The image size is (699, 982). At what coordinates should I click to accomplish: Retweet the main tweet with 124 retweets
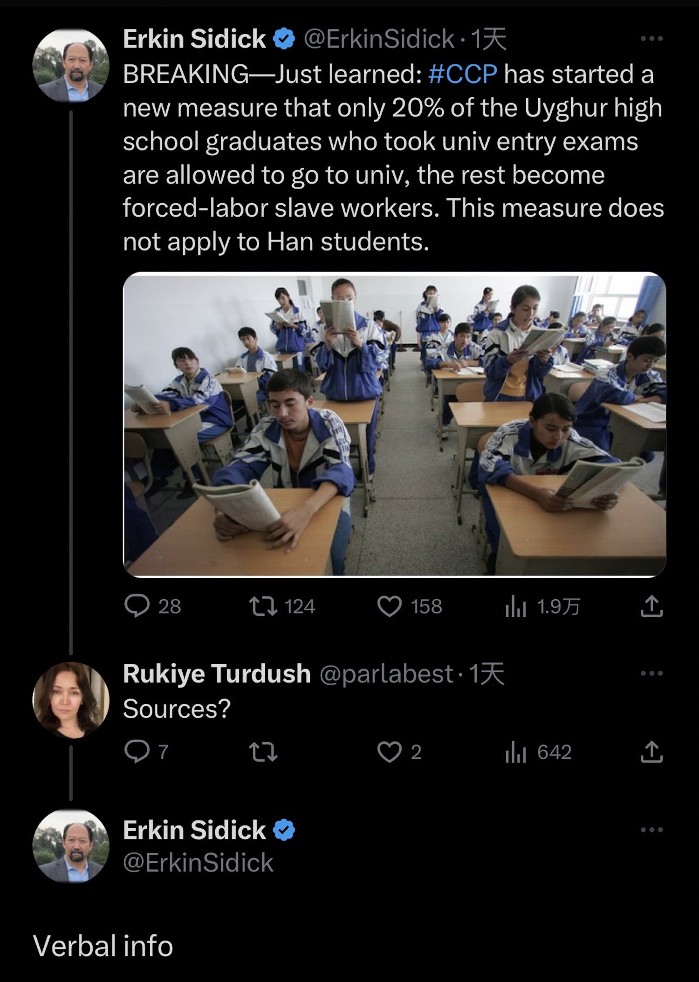pyautogui.click(x=263, y=607)
